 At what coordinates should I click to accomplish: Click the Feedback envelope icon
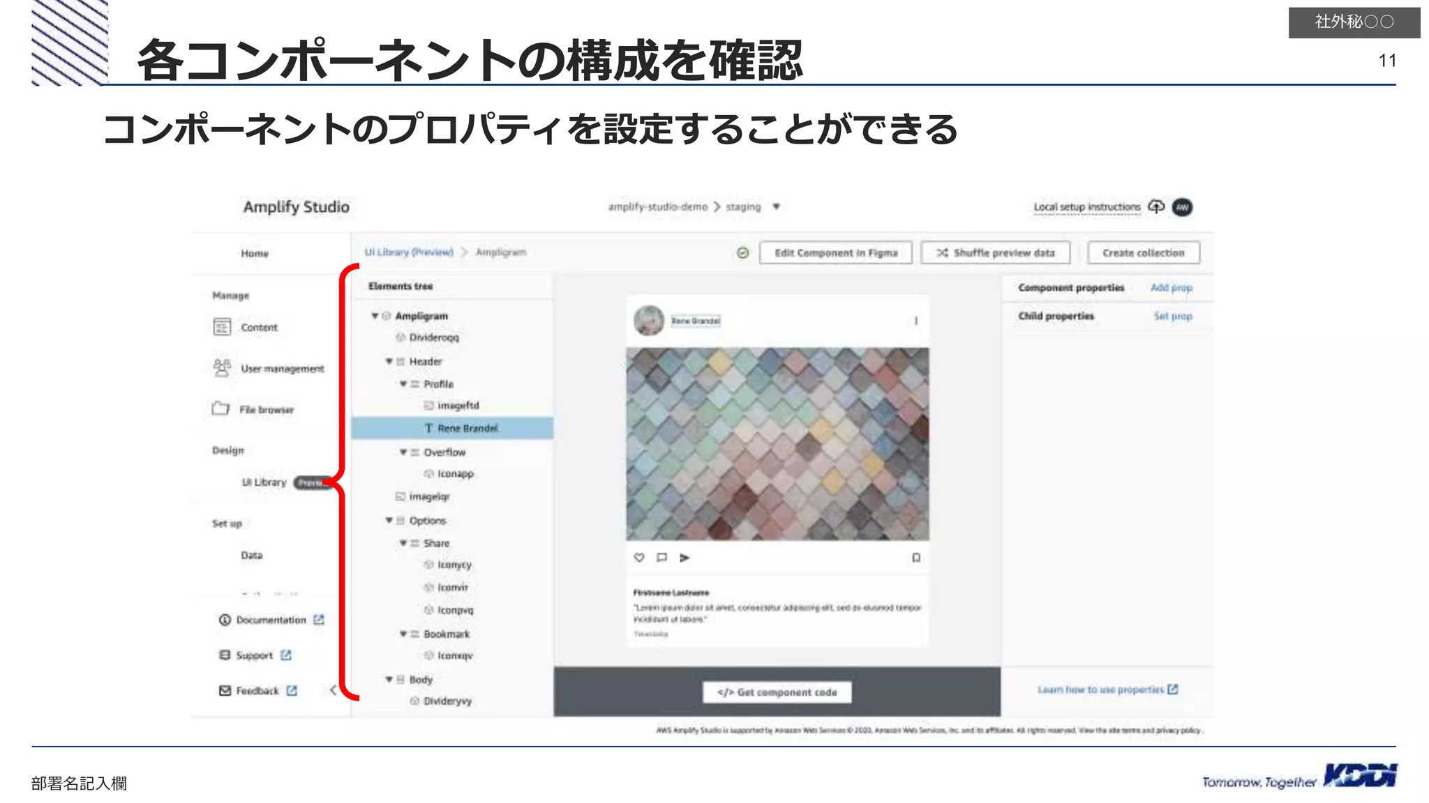coord(225,691)
